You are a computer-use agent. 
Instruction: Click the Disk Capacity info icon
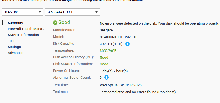(127, 44)
